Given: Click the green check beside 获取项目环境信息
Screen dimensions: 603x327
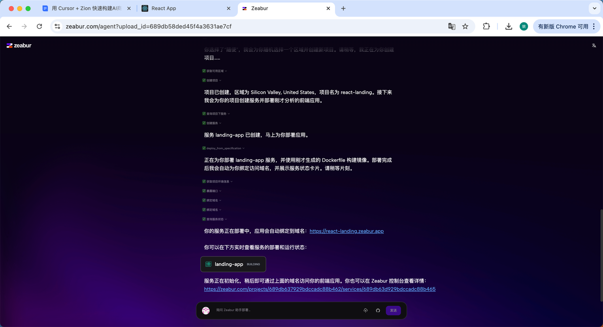Looking at the screenshot, I should (x=204, y=181).
